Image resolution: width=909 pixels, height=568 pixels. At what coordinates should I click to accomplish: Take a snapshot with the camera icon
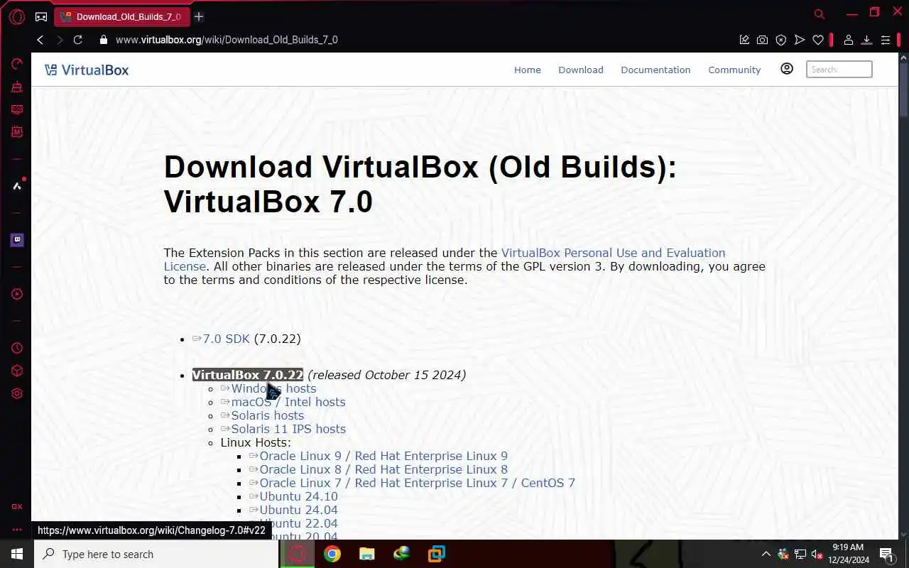[762, 40]
